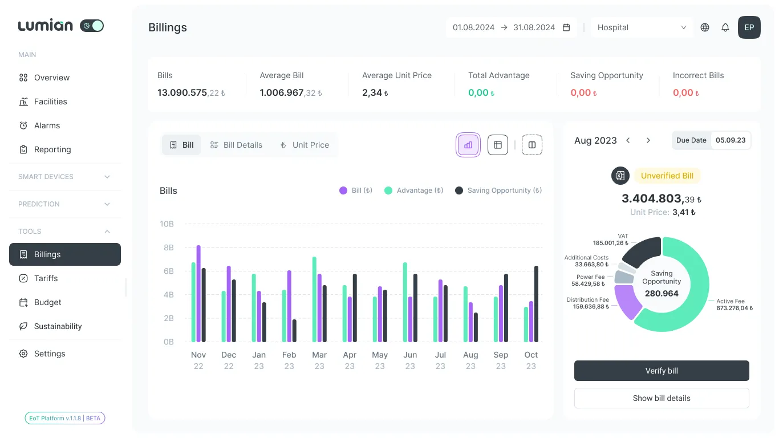Toggle the Bill (₺) legend series
779x438 pixels.
click(x=356, y=190)
